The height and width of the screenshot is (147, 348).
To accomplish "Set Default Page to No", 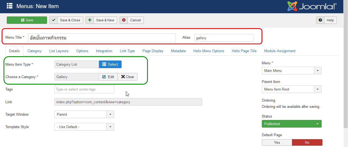I will (x=307, y=142).
